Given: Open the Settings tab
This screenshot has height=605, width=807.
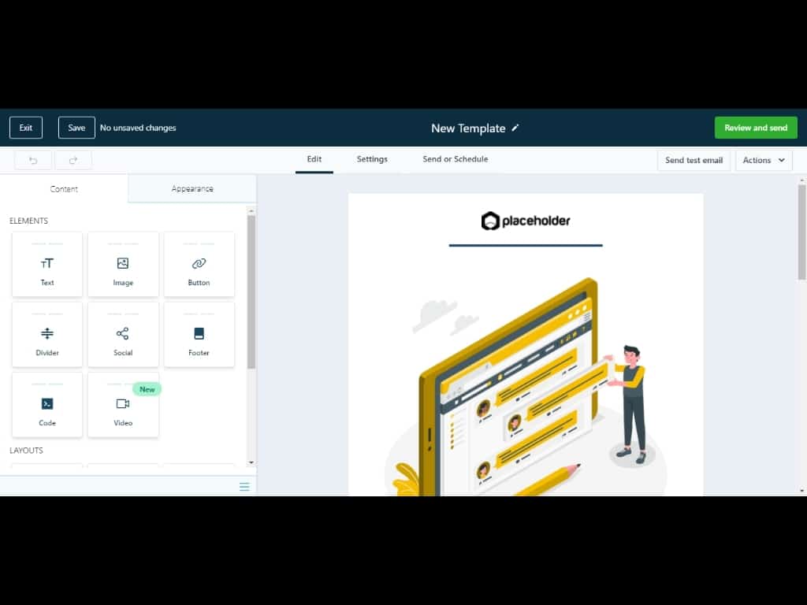Looking at the screenshot, I should (372, 159).
